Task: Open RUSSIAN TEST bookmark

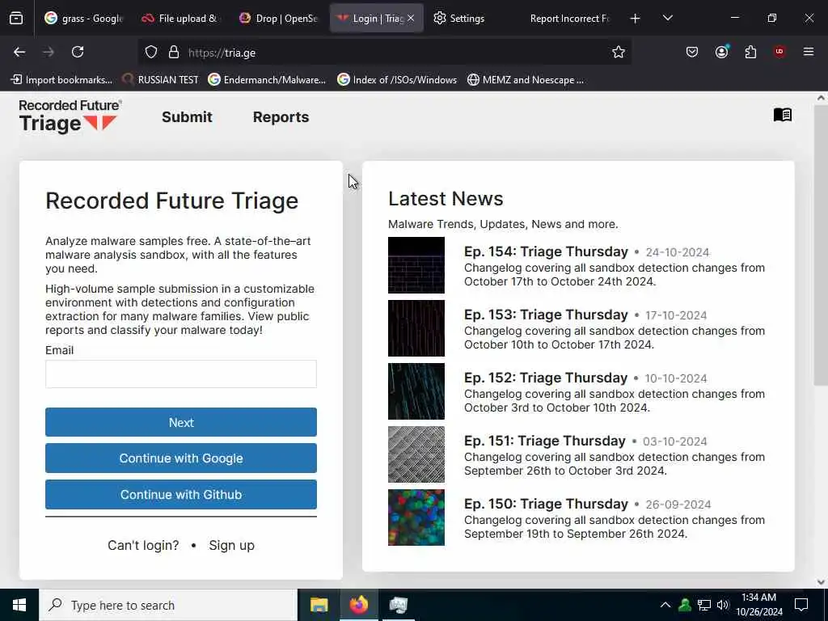Action: point(161,80)
